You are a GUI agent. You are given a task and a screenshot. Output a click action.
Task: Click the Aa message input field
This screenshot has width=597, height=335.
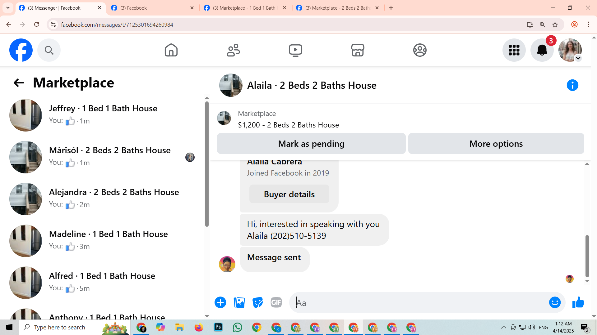click(420, 302)
